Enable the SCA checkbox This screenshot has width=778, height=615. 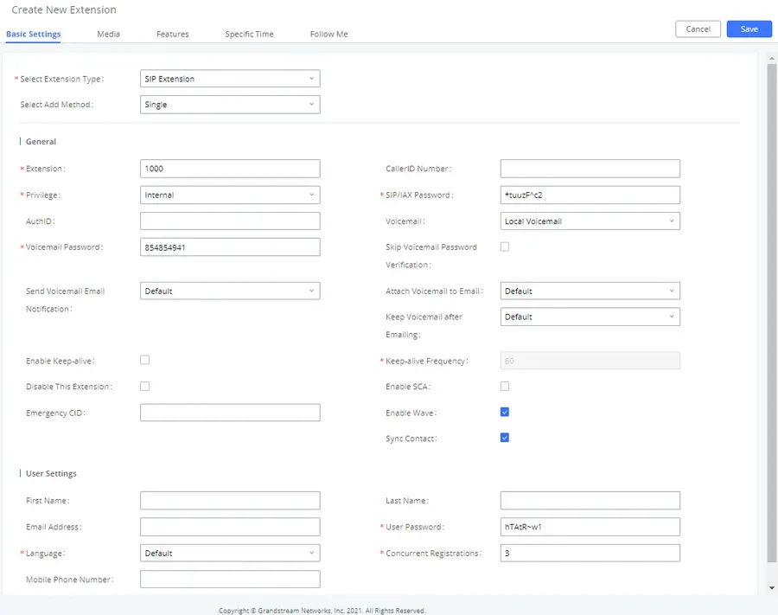pos(505,386)
